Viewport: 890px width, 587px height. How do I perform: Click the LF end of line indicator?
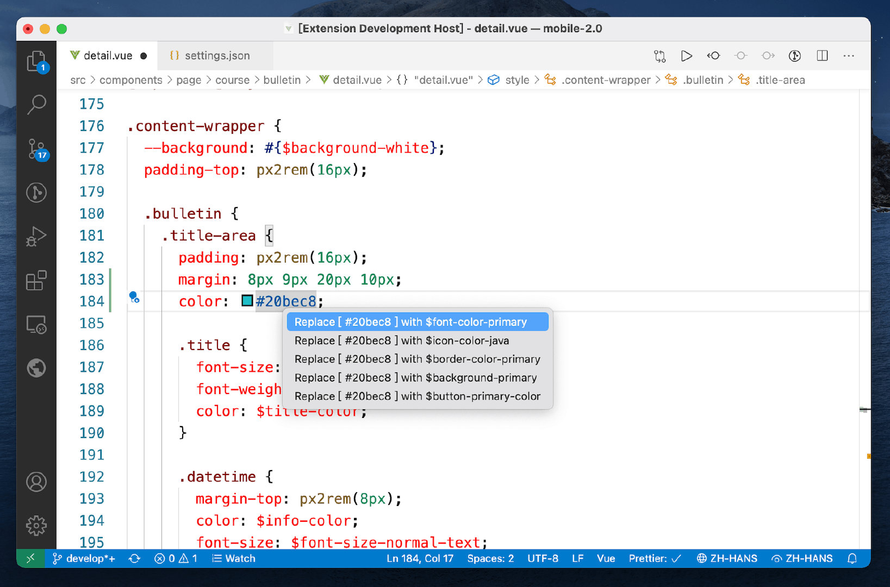[x=577, y=558]
